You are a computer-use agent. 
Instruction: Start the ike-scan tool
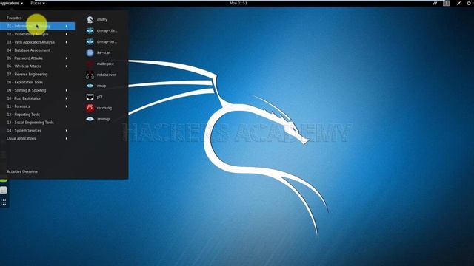pyautogui.click(x=101, y=52)
